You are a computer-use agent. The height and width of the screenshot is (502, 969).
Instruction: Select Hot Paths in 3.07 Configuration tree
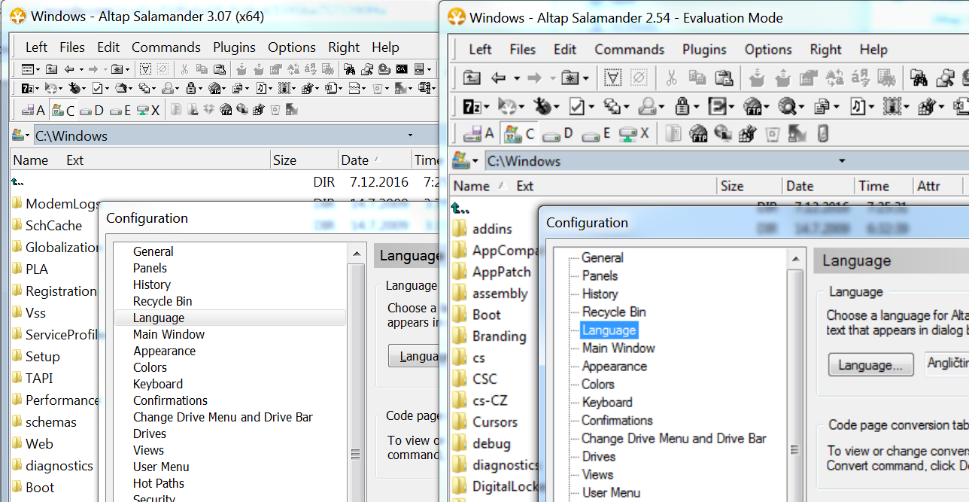point(159,483)
